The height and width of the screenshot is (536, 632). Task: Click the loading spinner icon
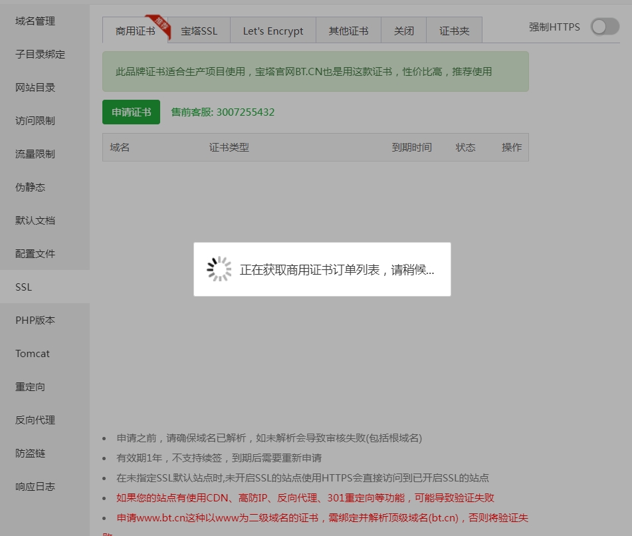pos(219,269)
